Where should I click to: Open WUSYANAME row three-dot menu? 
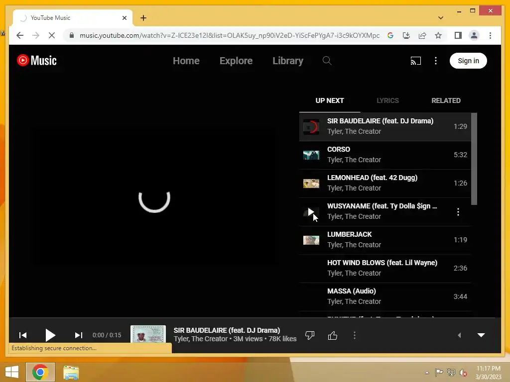pyautogui.click(x=458, y=212)
